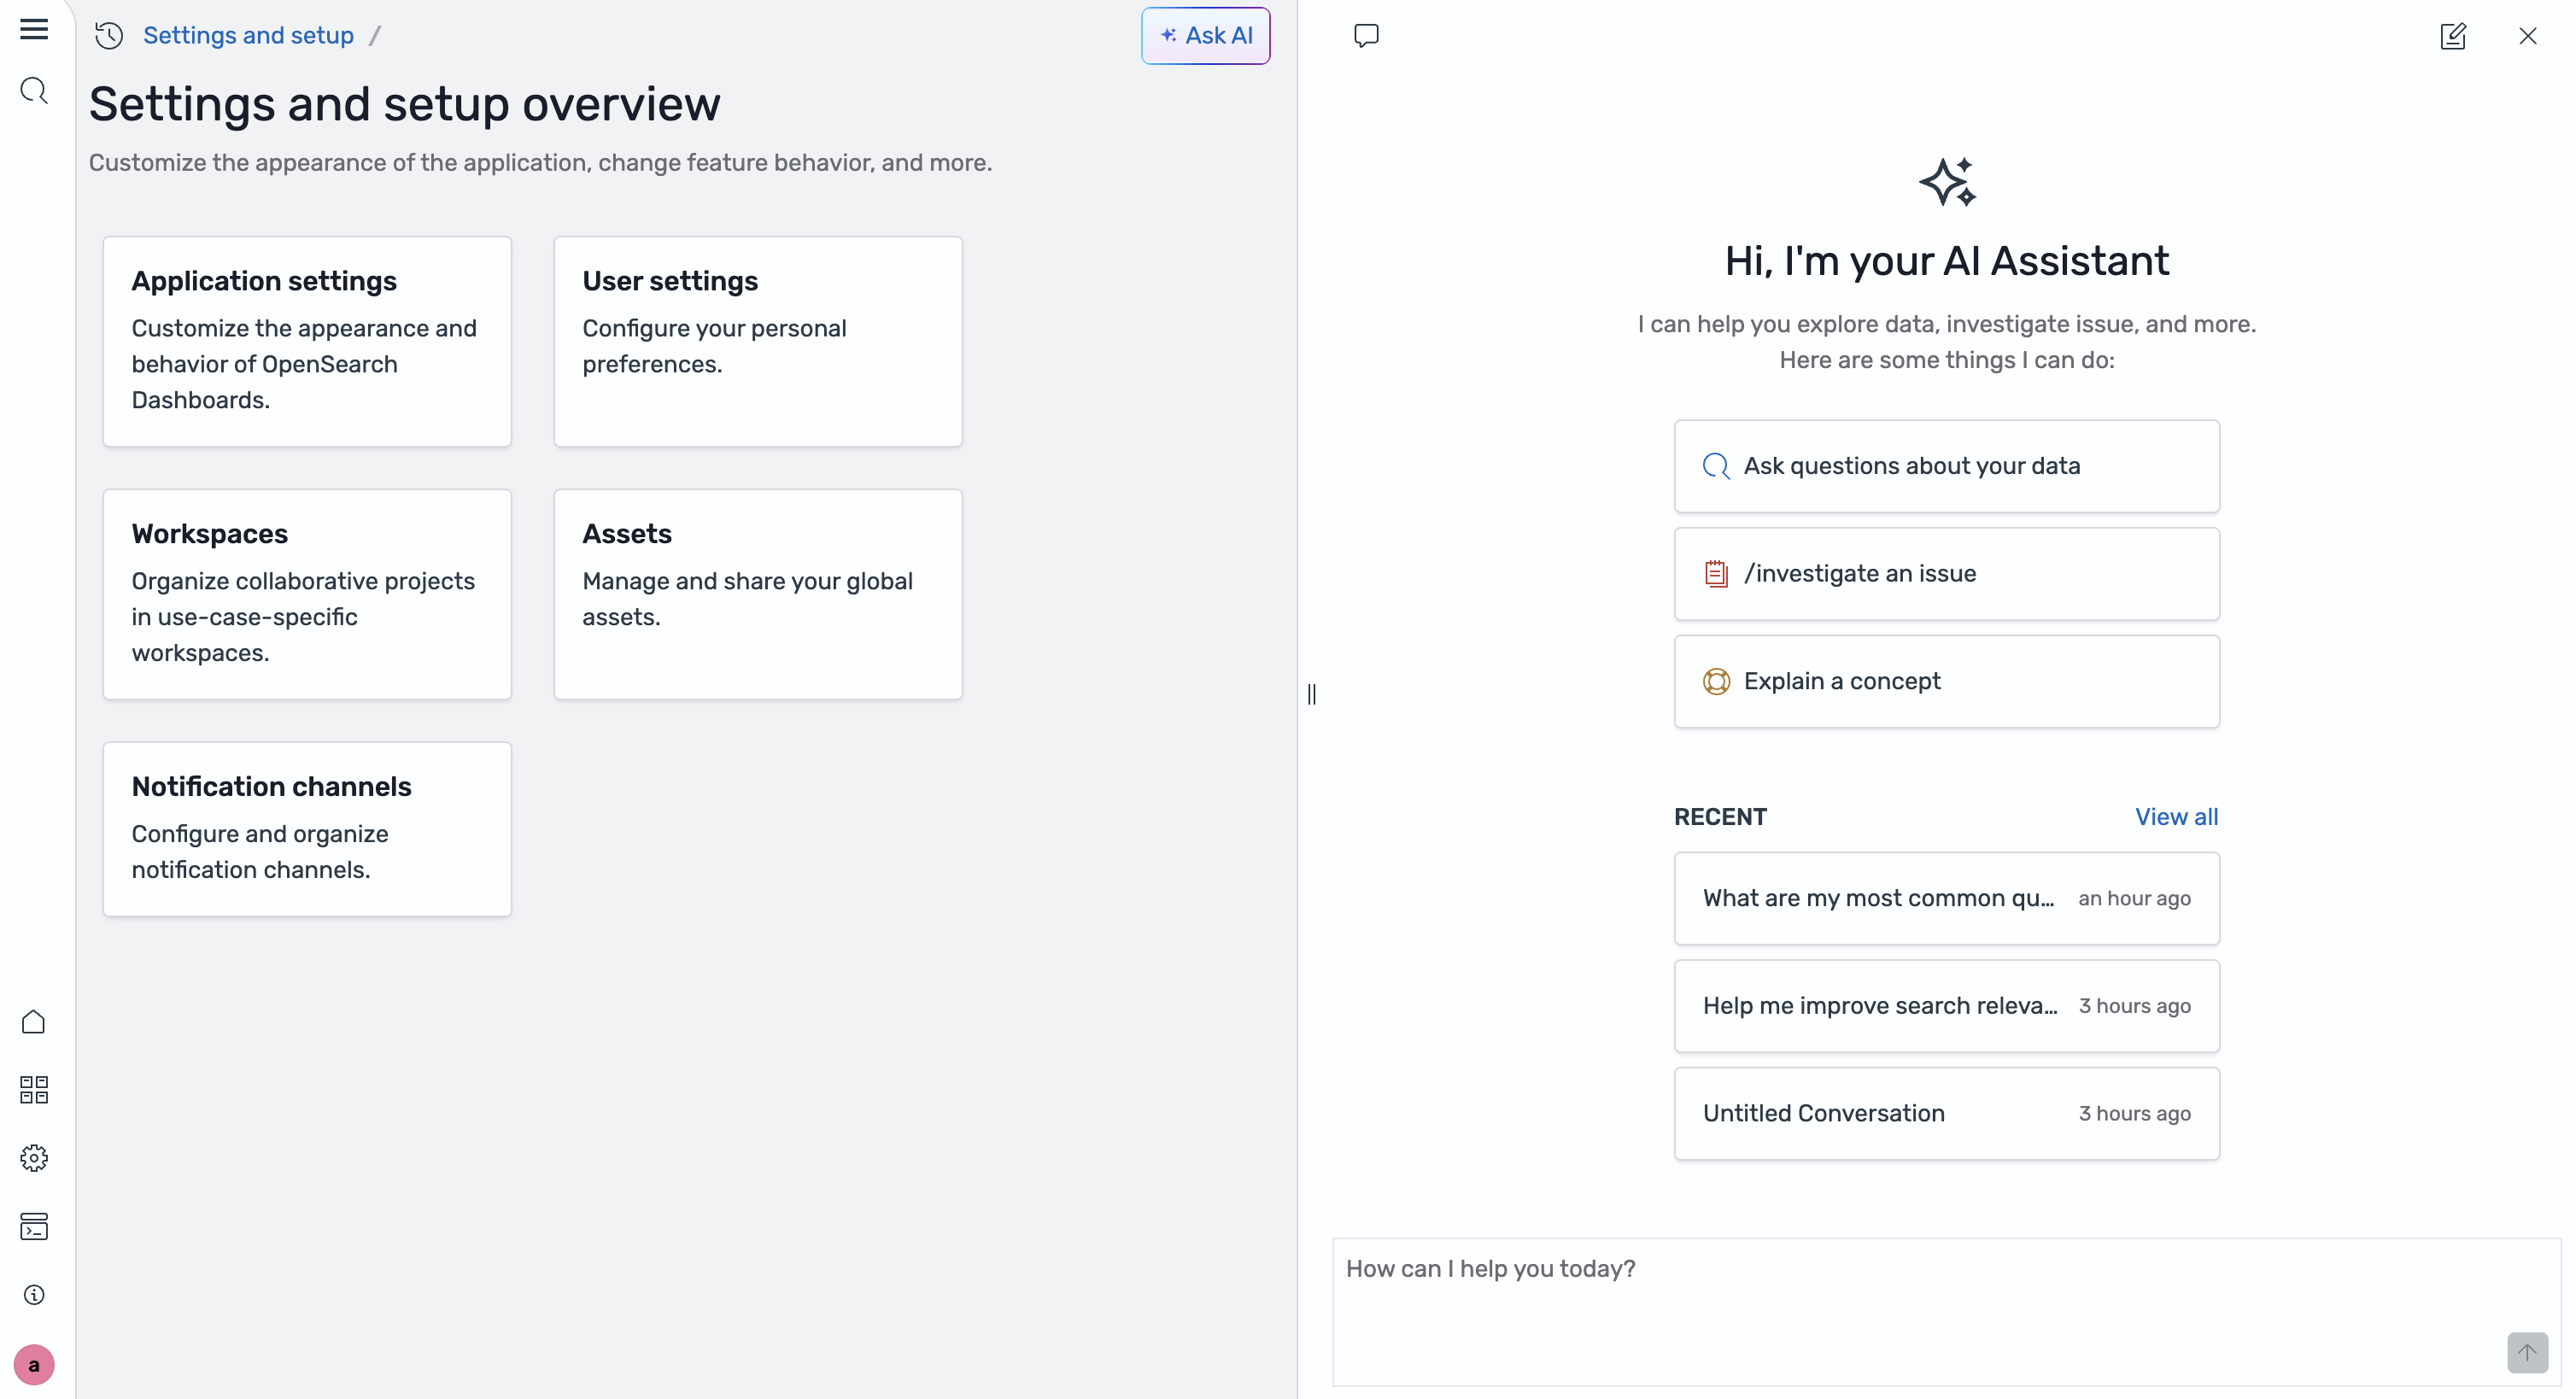Viewport: 2576px width, 1399px height.
Task: Send message with the arrow button
Action: [2527, 1353]
